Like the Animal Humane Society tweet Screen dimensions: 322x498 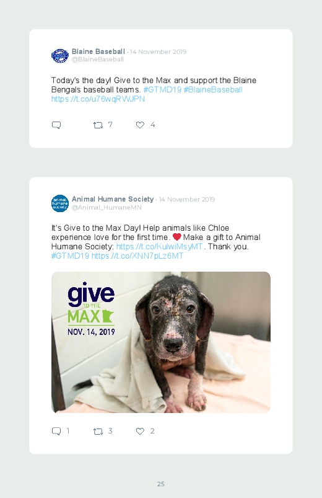coord(140,431)
